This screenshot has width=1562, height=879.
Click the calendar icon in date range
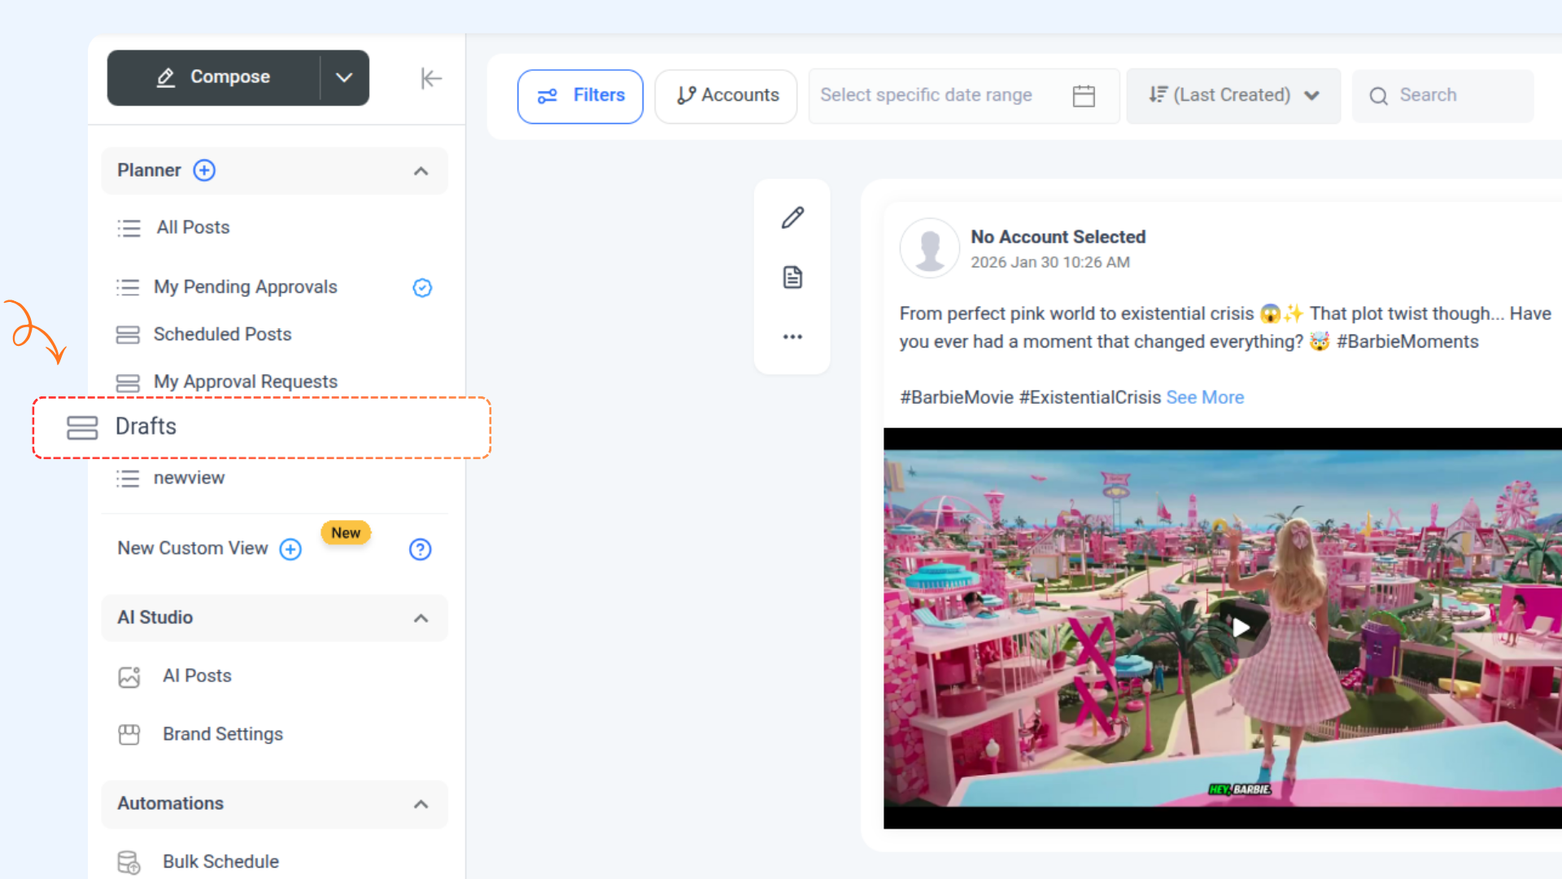pos(1084,96)
